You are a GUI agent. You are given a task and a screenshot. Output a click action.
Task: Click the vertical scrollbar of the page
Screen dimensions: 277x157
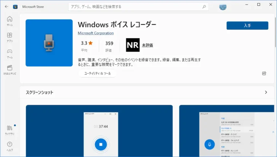click(x=275, y=32)
